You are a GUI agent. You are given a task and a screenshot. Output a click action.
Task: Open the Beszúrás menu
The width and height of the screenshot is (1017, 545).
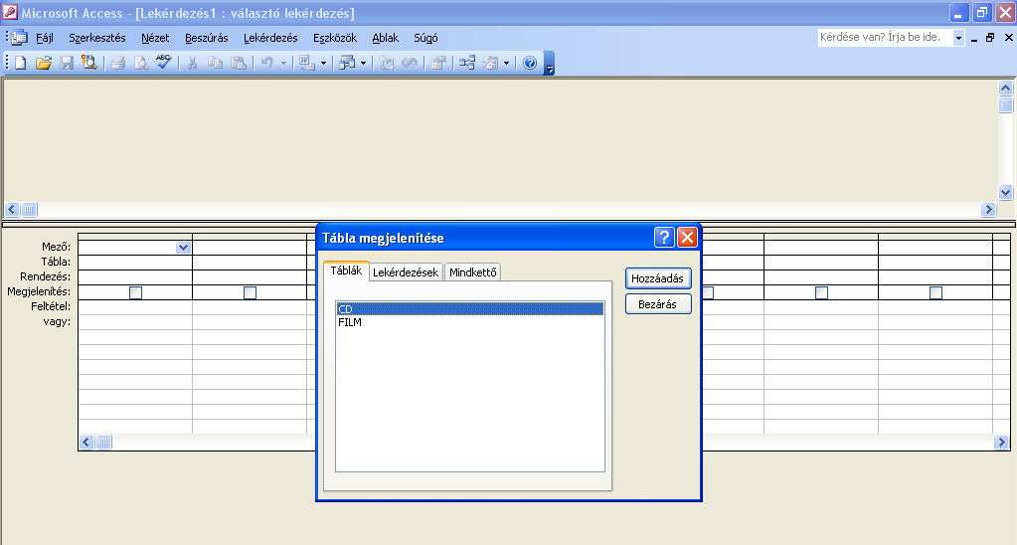pyautogui.click(x=206, y=38)
